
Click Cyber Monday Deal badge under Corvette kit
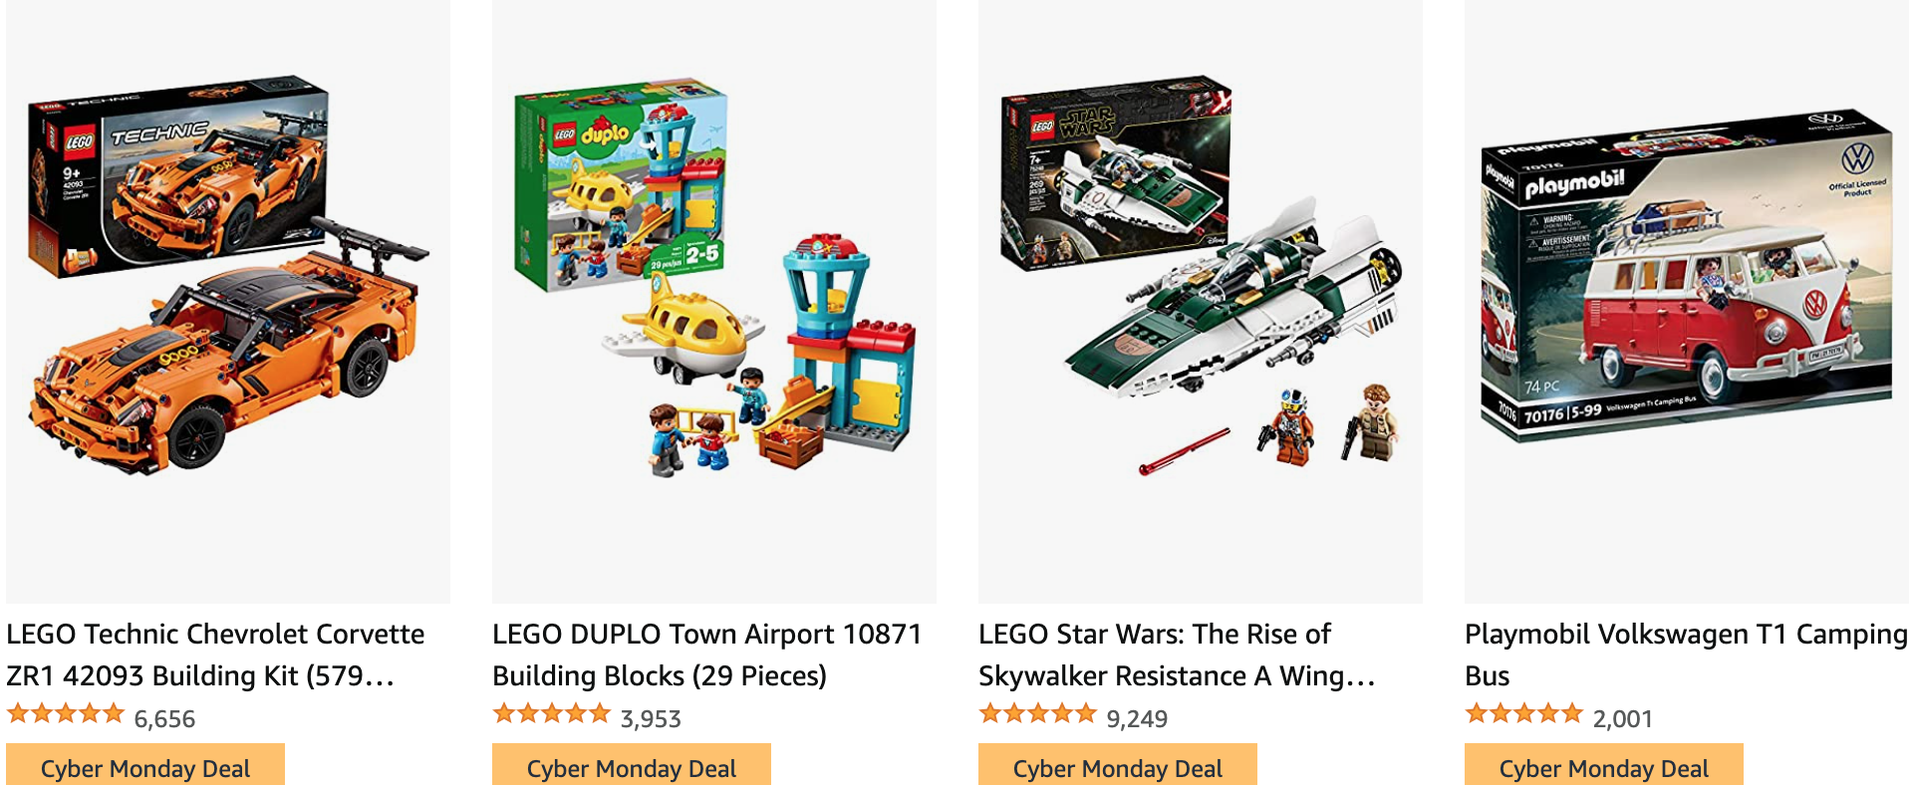pos(145,765)
